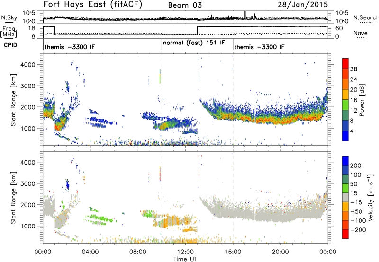This screenshot has width=379, height=262.
Task: Click the "4000" range tick in power panel
Action: [27, 65]
